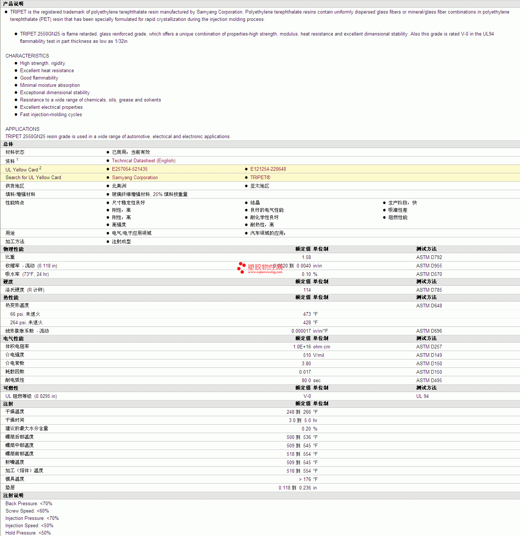The width and height of the screenshot is (520, 536).
Task: Click test method ASTM D570
Action: click(429, 274)
